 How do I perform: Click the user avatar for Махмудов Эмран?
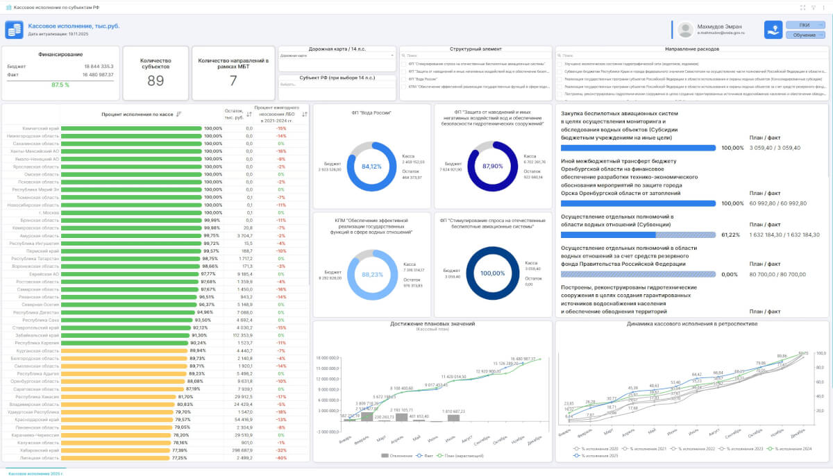coord(686,29)
